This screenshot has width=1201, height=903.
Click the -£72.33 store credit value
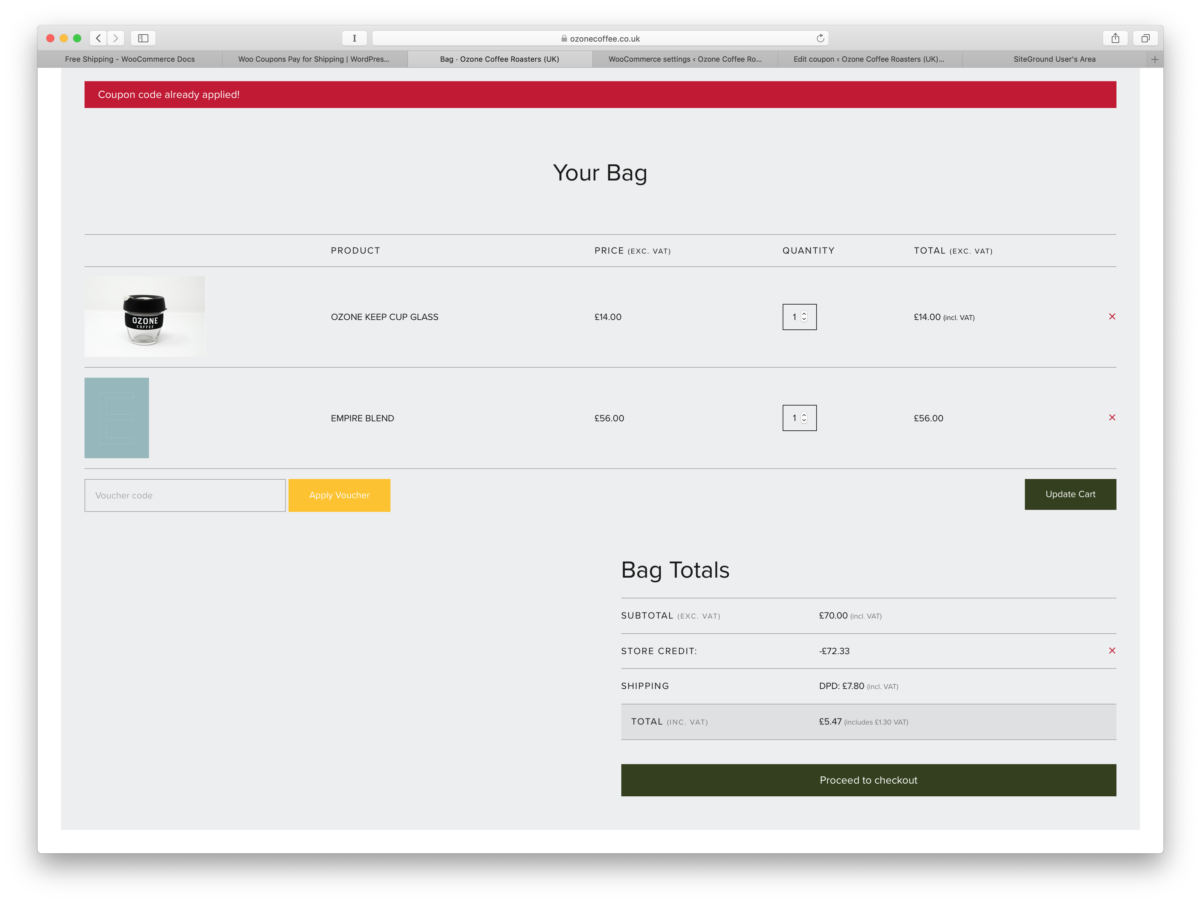834,651
